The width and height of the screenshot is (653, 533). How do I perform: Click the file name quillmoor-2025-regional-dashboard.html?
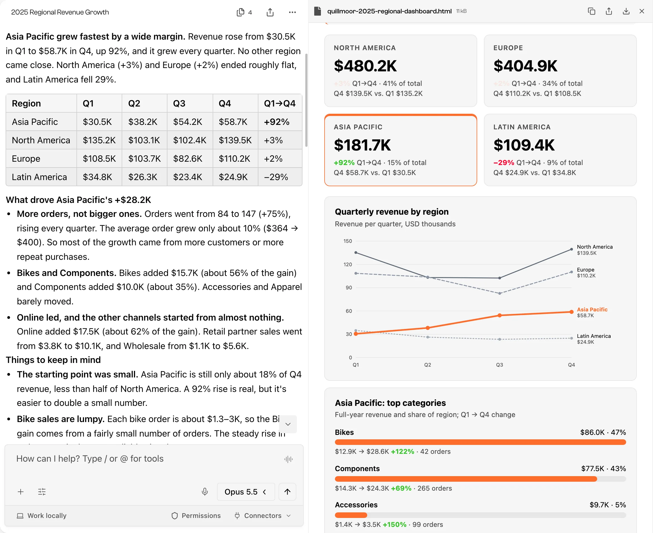389,11
